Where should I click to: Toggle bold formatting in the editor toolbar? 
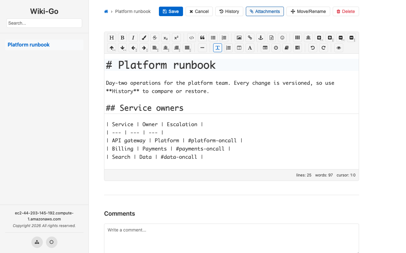(122, 38)
